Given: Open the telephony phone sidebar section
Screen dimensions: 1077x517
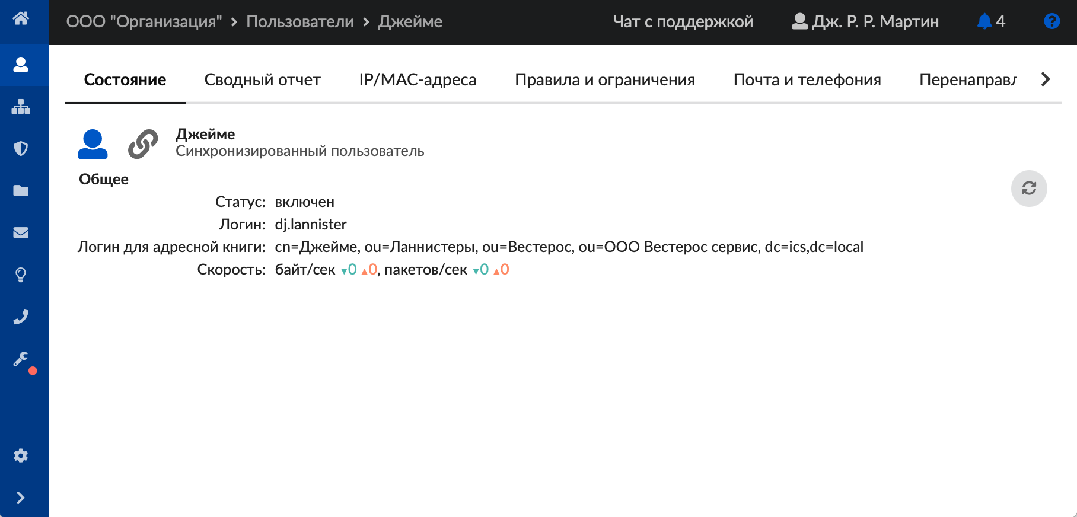Looking at the screenshot, I should (21, 317).
